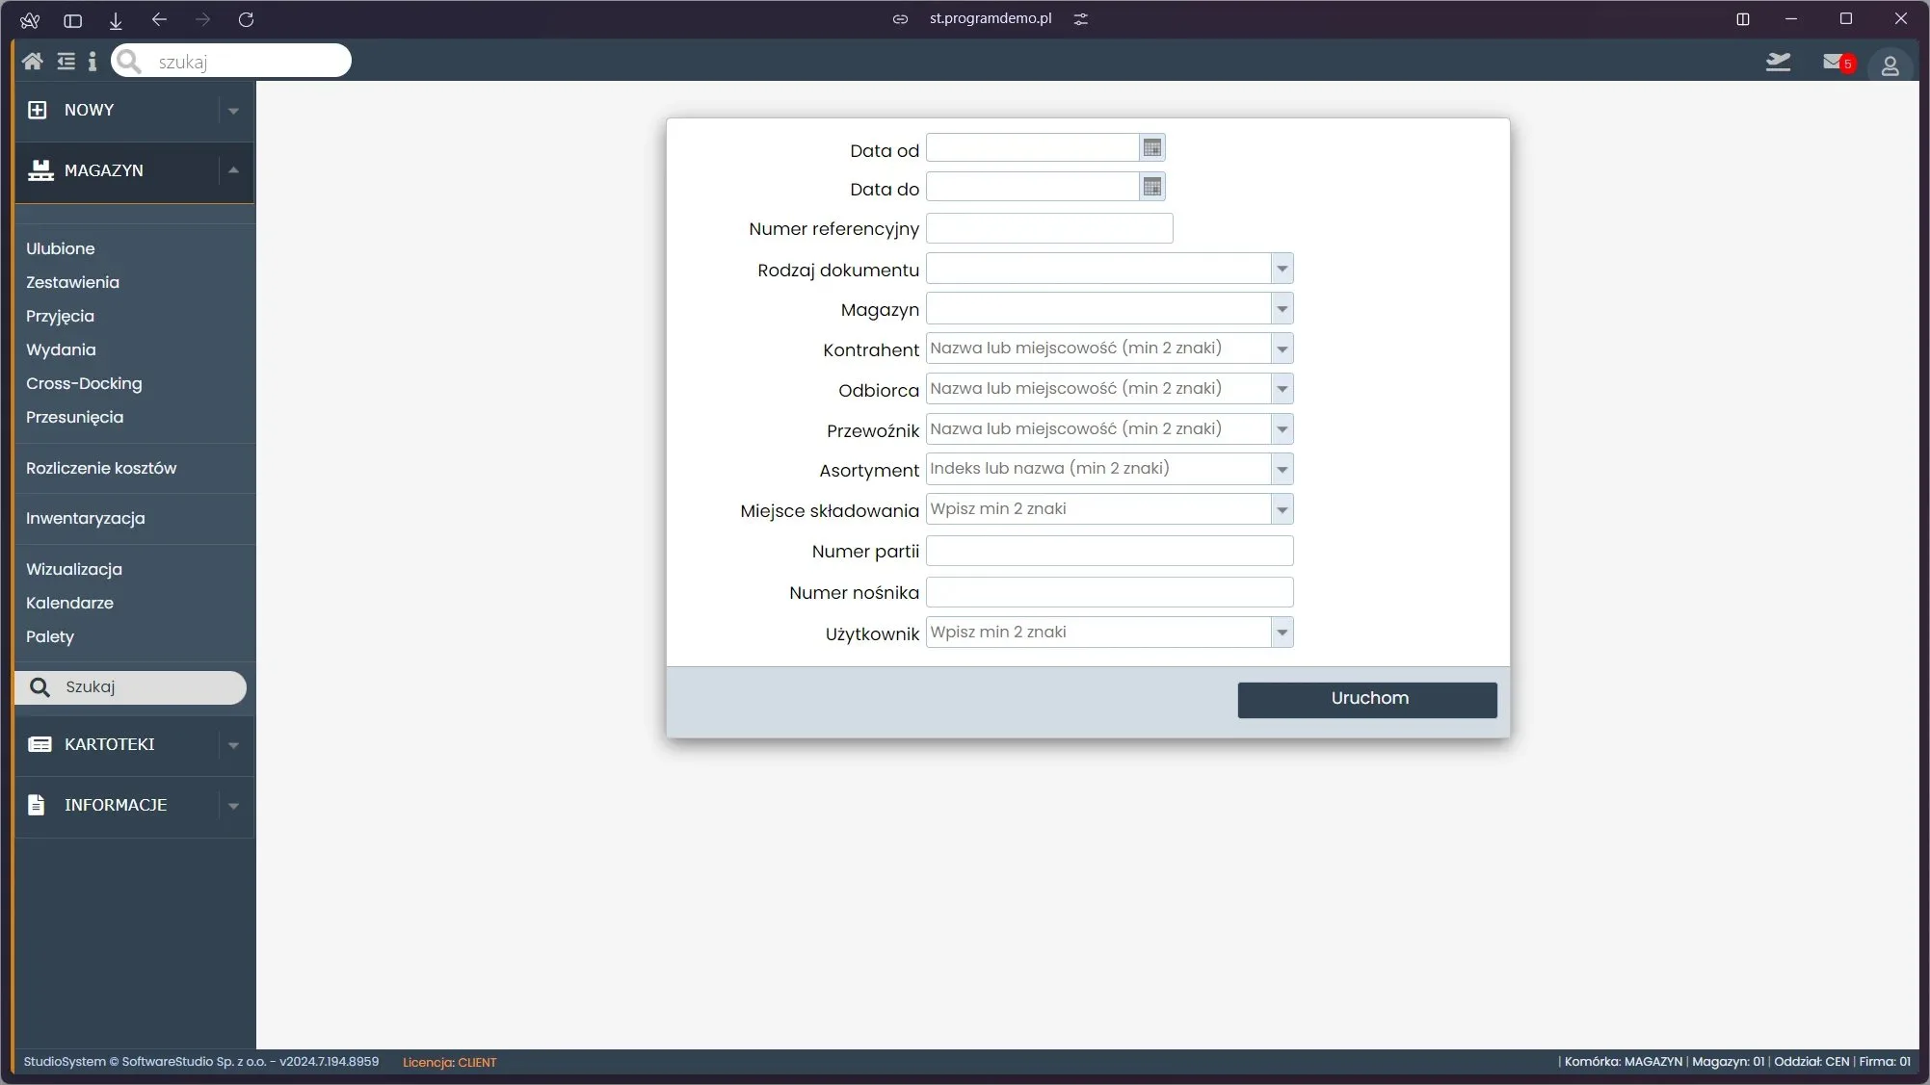Focus the top szukaj search box
Screen dimensions: 1930x1085
(x=231, y=61)
